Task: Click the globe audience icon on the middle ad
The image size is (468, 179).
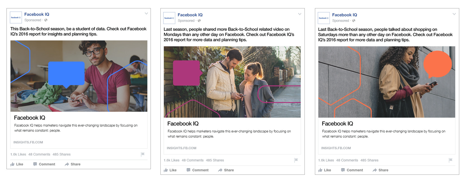Action: pos(199,21)
